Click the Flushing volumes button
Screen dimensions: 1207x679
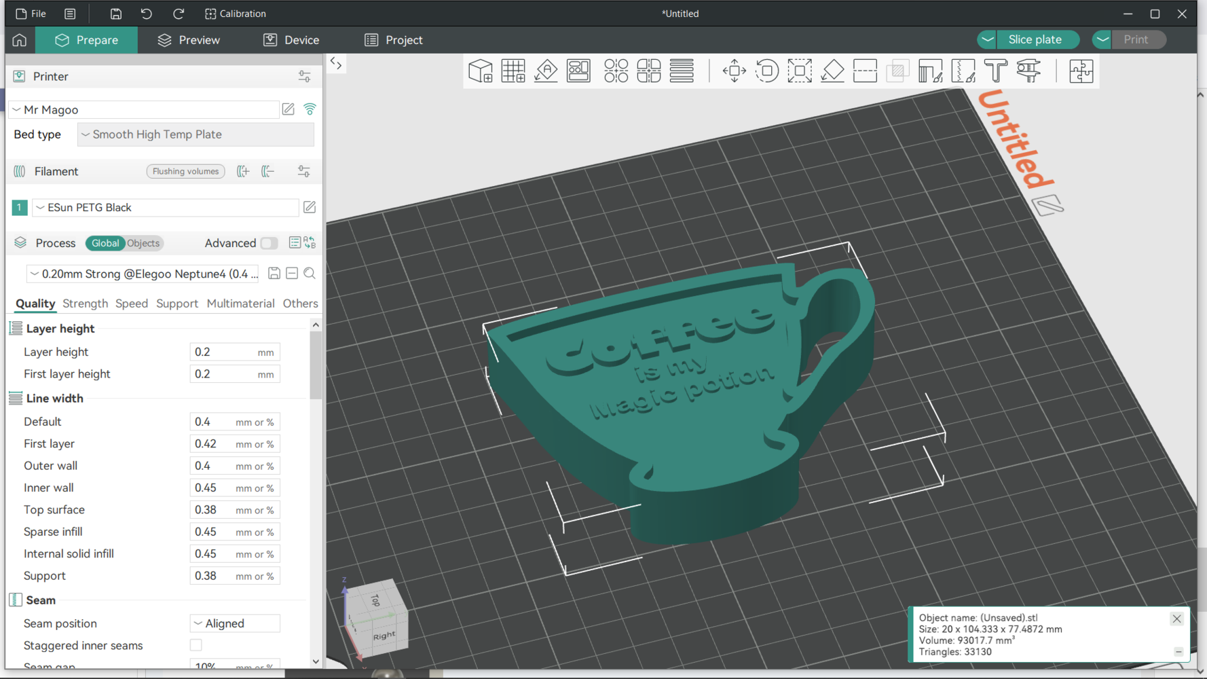(185, 171)
